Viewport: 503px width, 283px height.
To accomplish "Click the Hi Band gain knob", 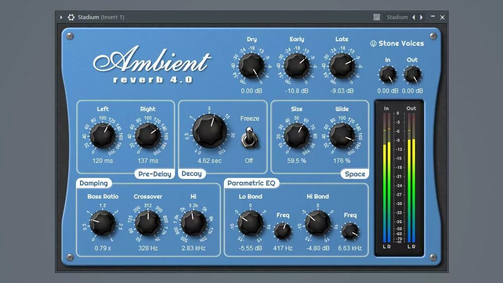I will pyautogui.click(x=317, y=223).
